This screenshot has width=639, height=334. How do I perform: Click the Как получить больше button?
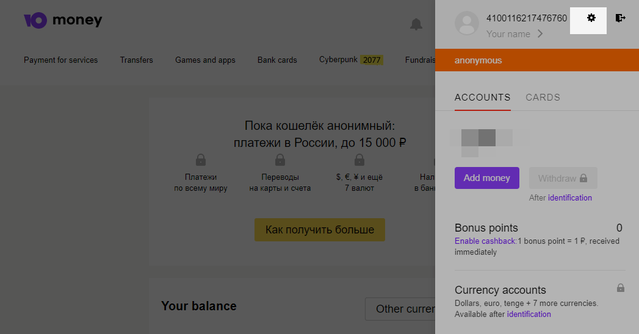(x=319, y=230)
